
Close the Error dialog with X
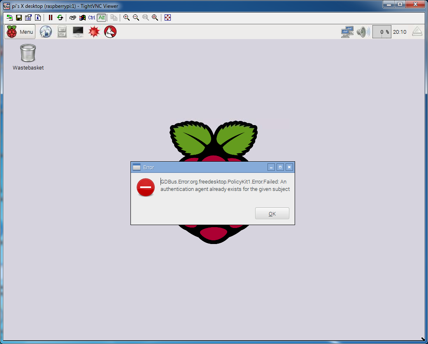289,167
